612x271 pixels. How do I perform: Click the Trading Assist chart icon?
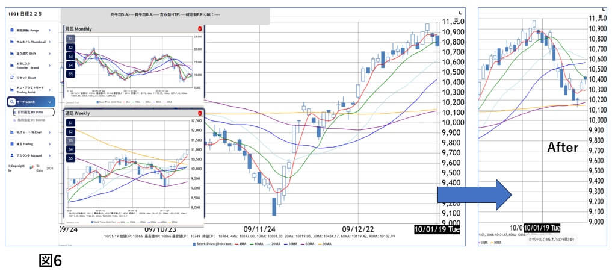(12, 89)
